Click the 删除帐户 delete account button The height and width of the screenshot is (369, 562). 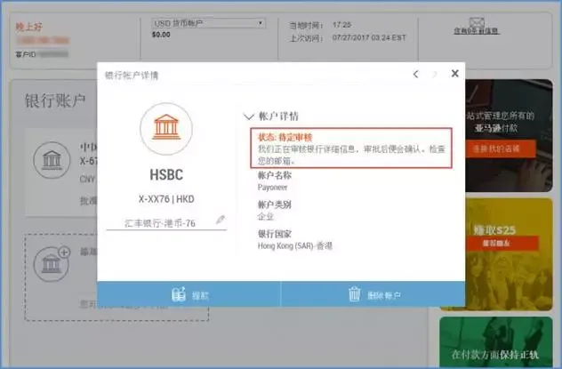pyautogui.click(x=373, y=294)
